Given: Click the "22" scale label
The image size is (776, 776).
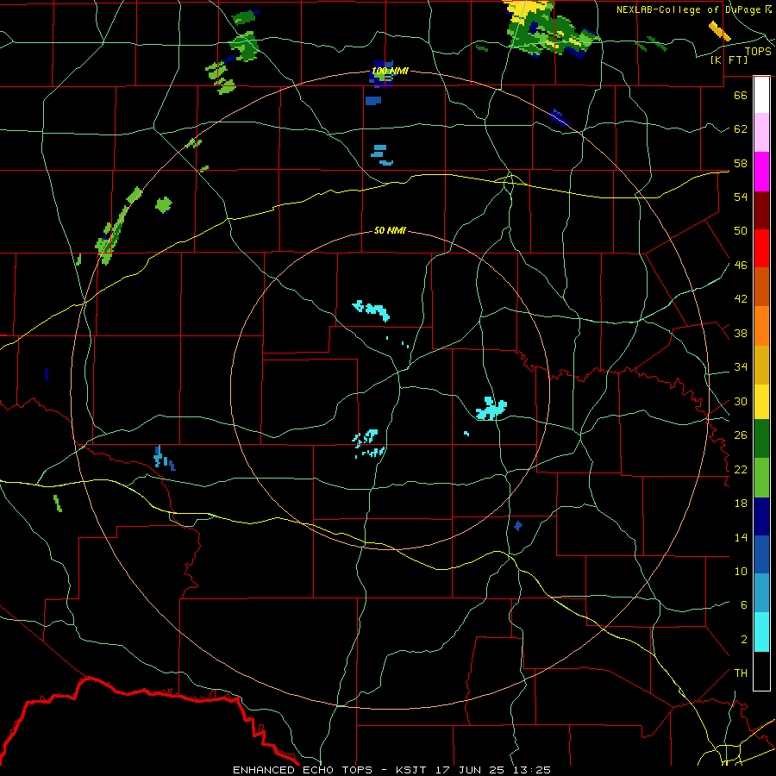Looking at the screenshot, I should click(741, 470).
